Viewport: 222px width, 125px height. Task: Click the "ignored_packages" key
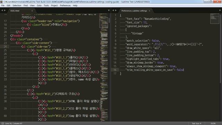pos(138,26)
